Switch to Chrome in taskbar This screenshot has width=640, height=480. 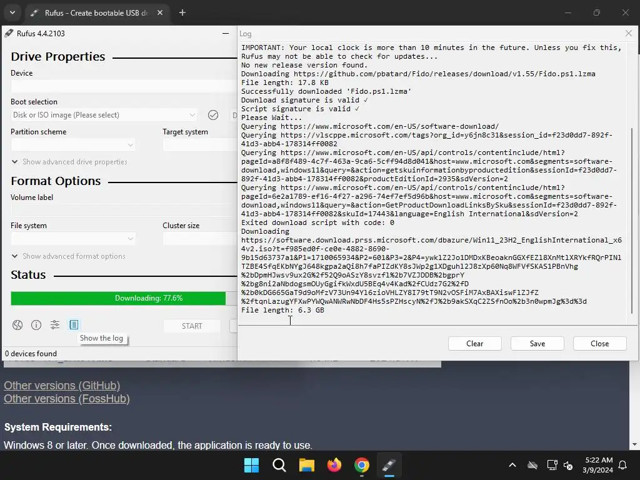click(x=362, y=465)
